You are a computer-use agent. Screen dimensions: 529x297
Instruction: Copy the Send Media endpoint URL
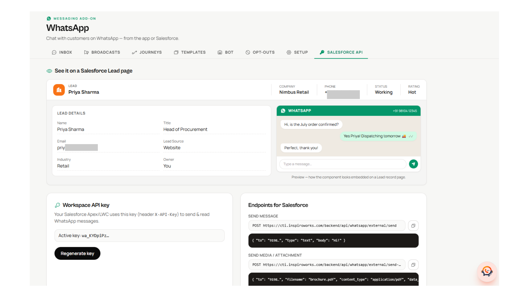(x=413, y=265)
